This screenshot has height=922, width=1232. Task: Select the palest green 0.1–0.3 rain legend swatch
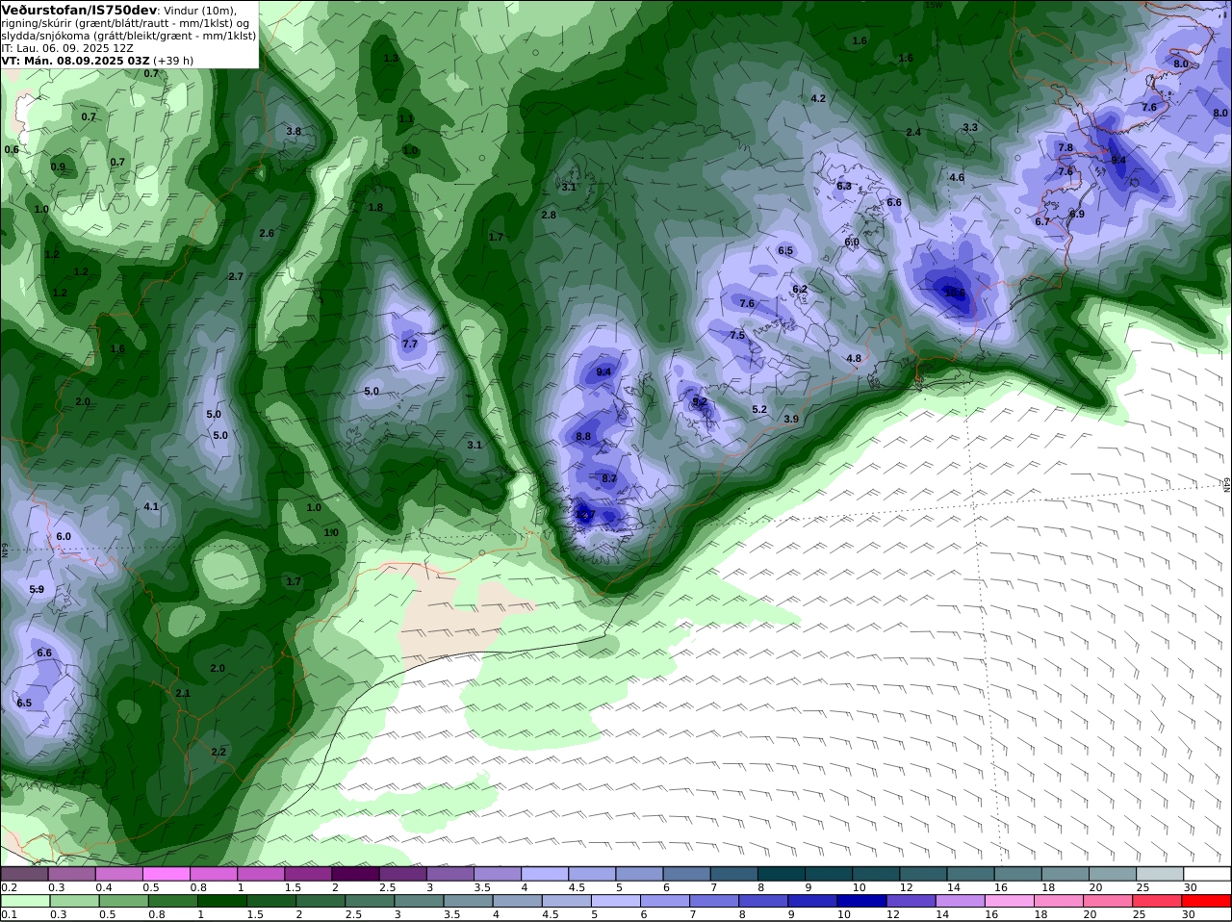click(x=25, y=901)
